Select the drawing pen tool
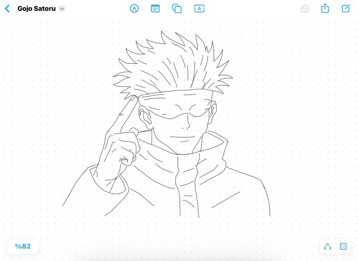358x261 pixels. (x=134, y=9)
